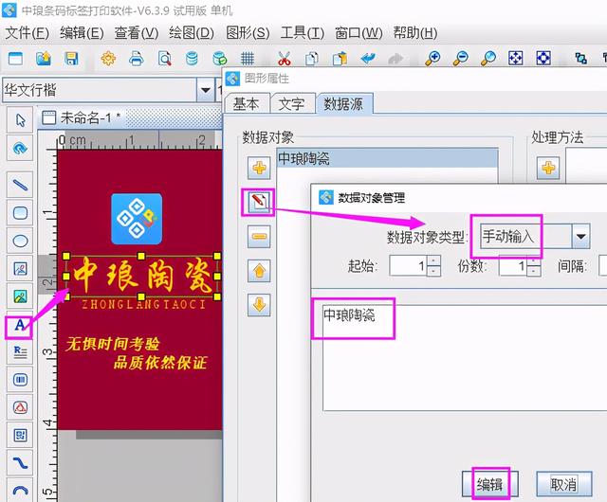607x502 pixels.
Task: Click the Print preview magnifier icon
Action: point(164,59)
